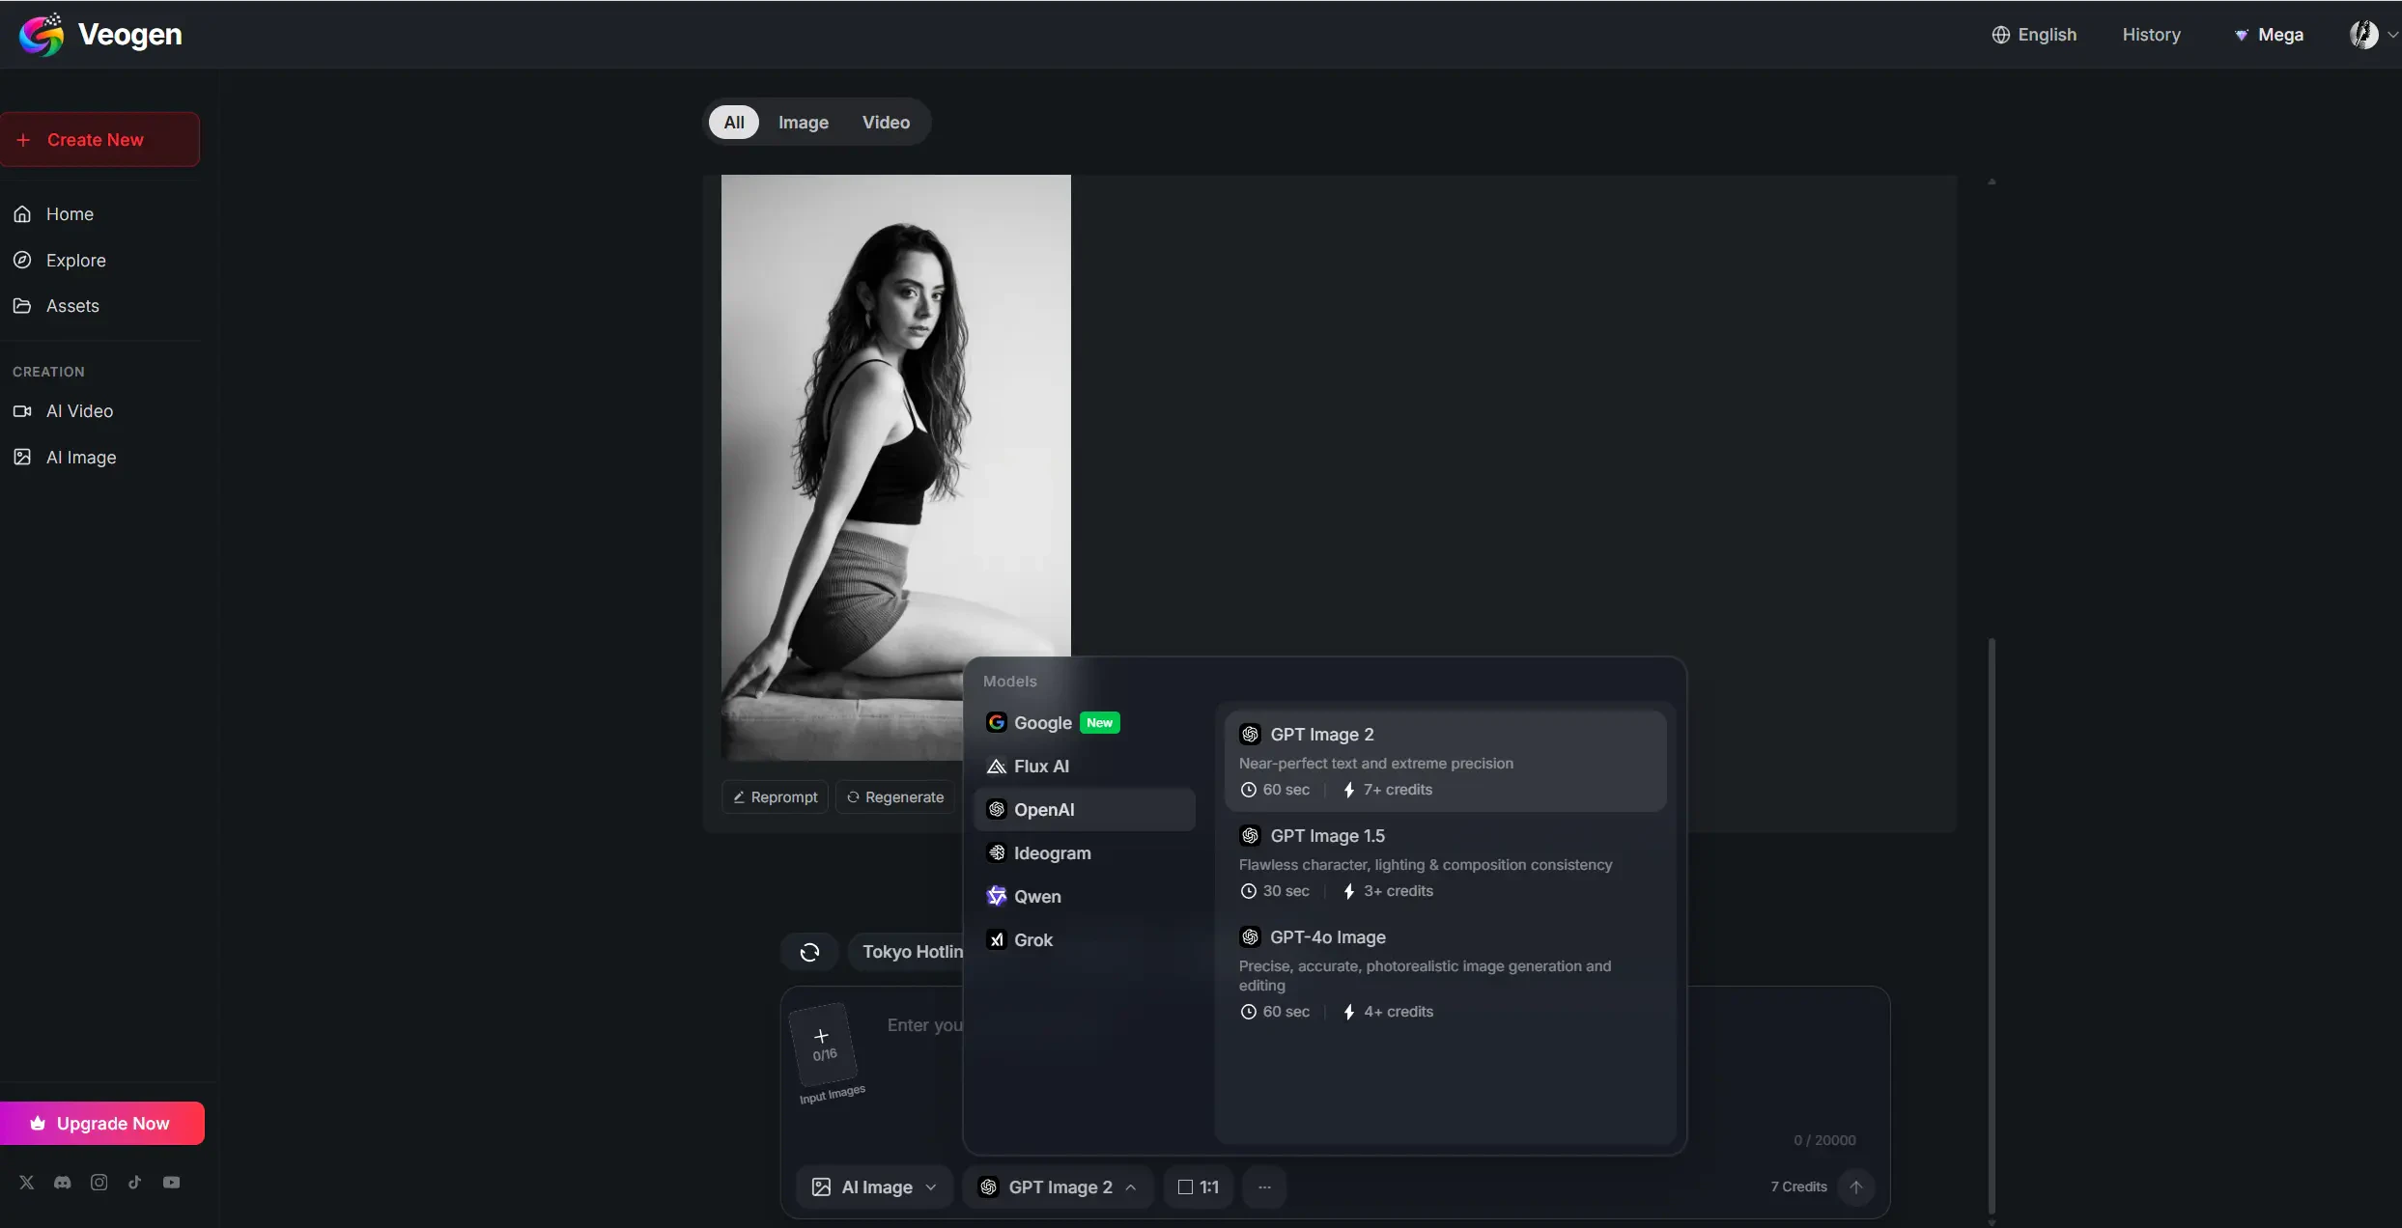Click the Discord icon in sidebar footer

[63, 1183]
